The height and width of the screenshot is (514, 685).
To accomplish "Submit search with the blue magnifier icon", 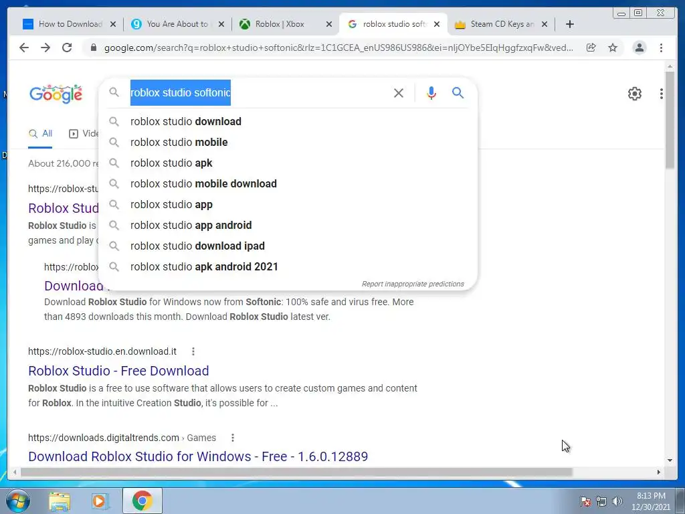I will coord(458,92).
